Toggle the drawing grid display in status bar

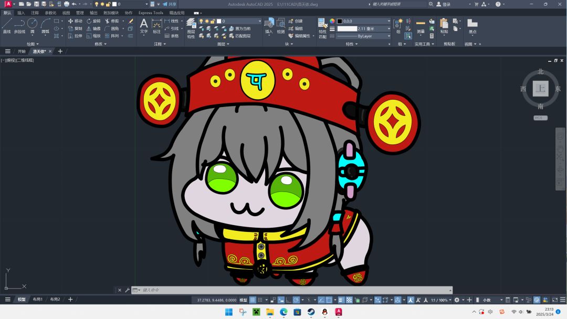(253, 300)
